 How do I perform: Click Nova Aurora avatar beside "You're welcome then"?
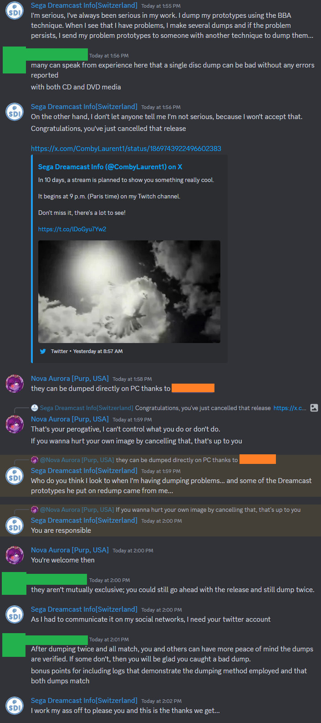click(x=15, y=555)
